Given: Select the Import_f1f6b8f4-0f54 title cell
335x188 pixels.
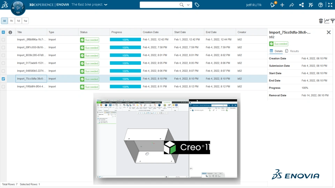Looking at the screenshot, I should point(31,87).
